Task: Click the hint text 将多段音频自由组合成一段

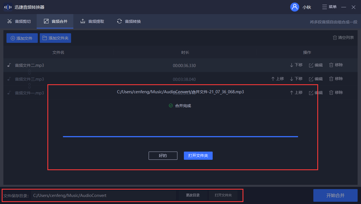Action: click(x=334, y=22)
